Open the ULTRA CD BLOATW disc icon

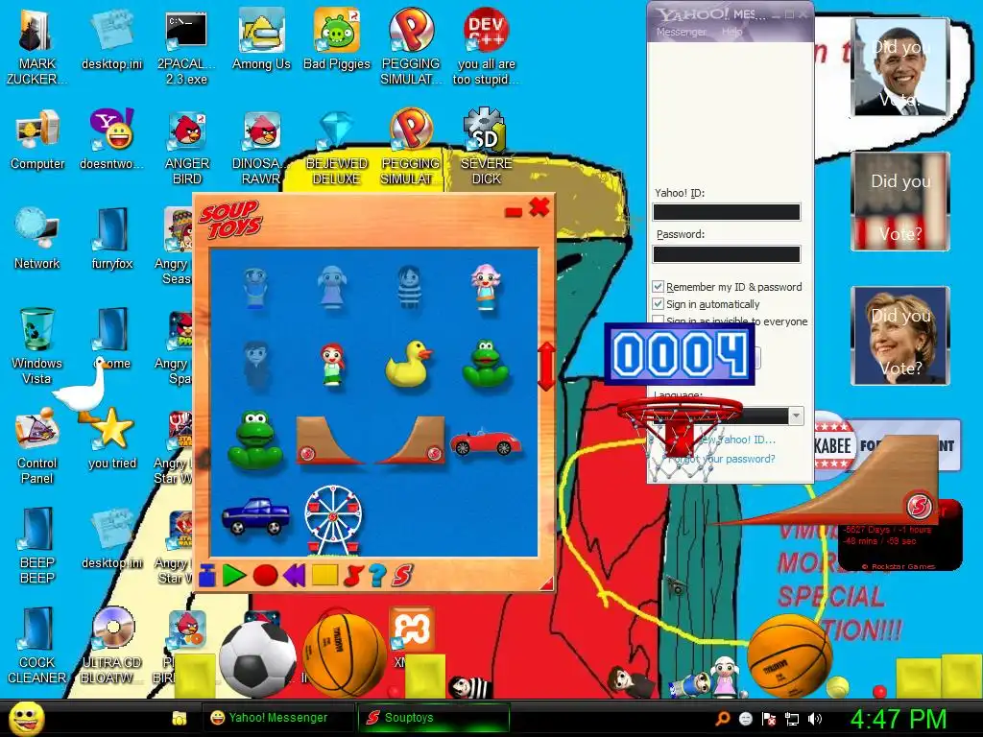pos(112,646)
